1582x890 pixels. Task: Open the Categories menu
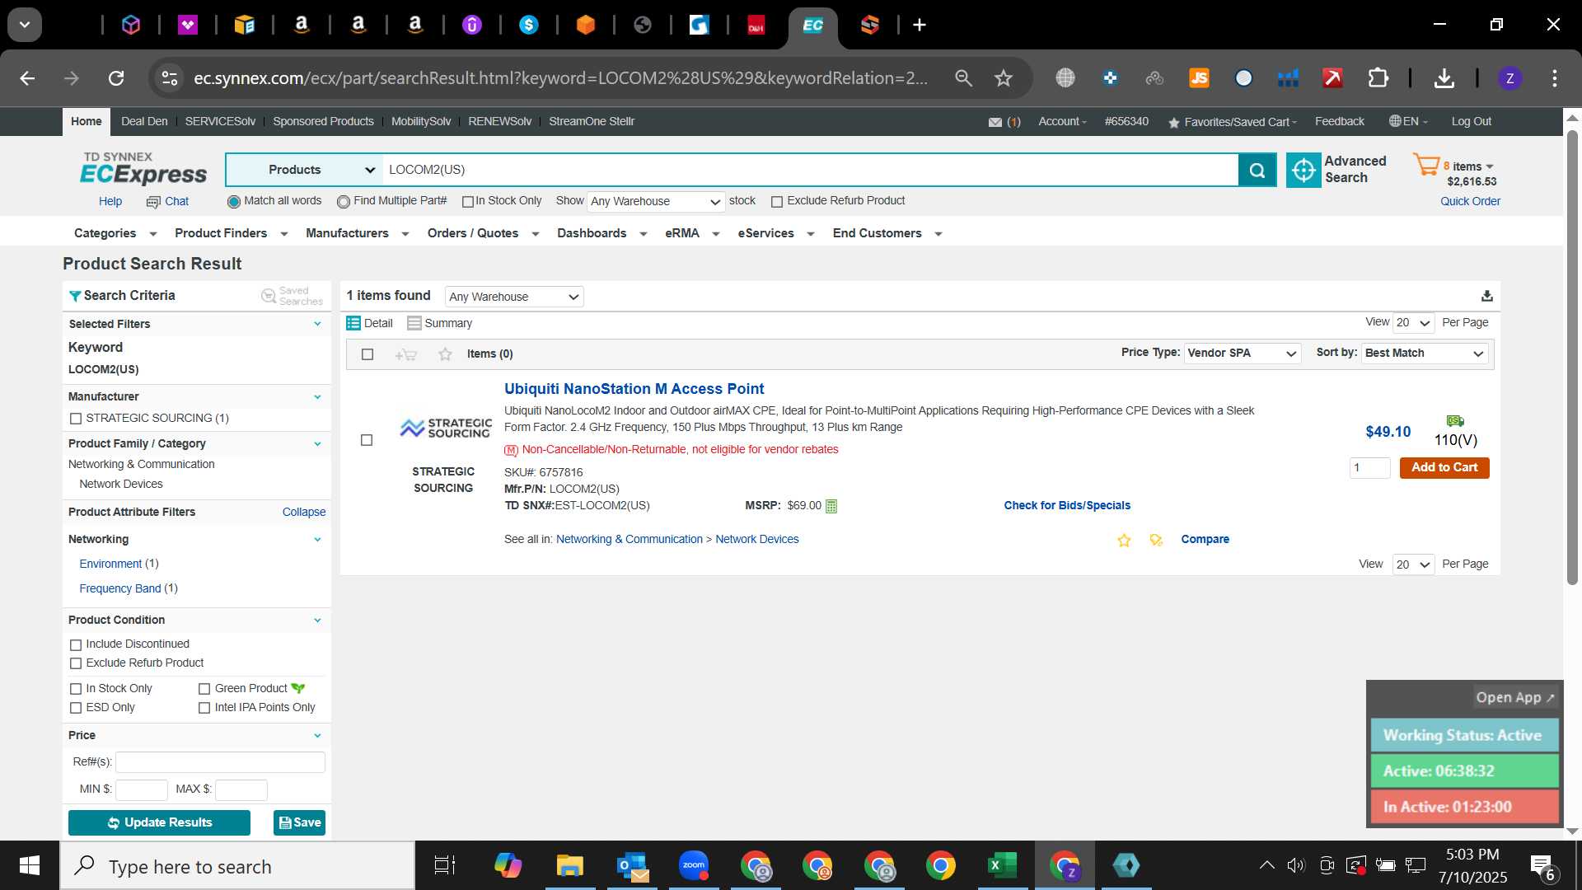point(115,234)
